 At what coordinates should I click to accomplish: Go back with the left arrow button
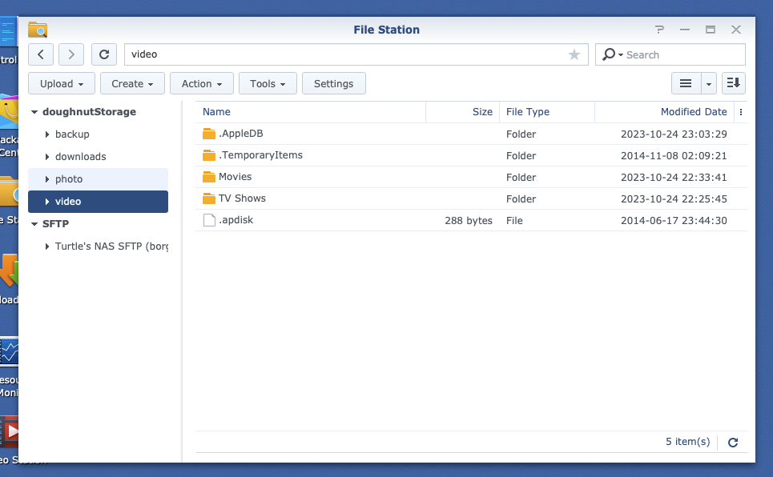[41, 54]
